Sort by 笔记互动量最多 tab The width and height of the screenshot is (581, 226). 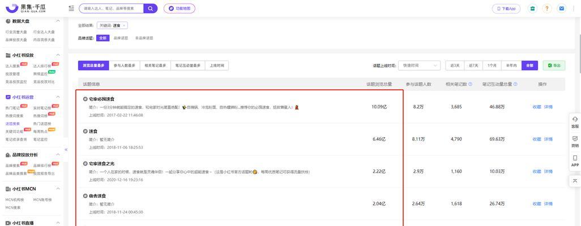(x=187, y=66)
